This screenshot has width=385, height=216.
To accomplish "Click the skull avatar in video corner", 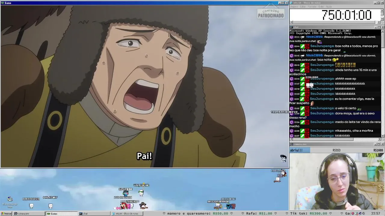I will [x=283, y=158].
